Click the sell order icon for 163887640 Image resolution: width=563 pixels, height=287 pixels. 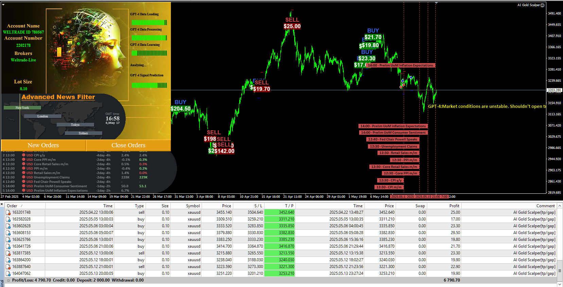tap(8, 267)
